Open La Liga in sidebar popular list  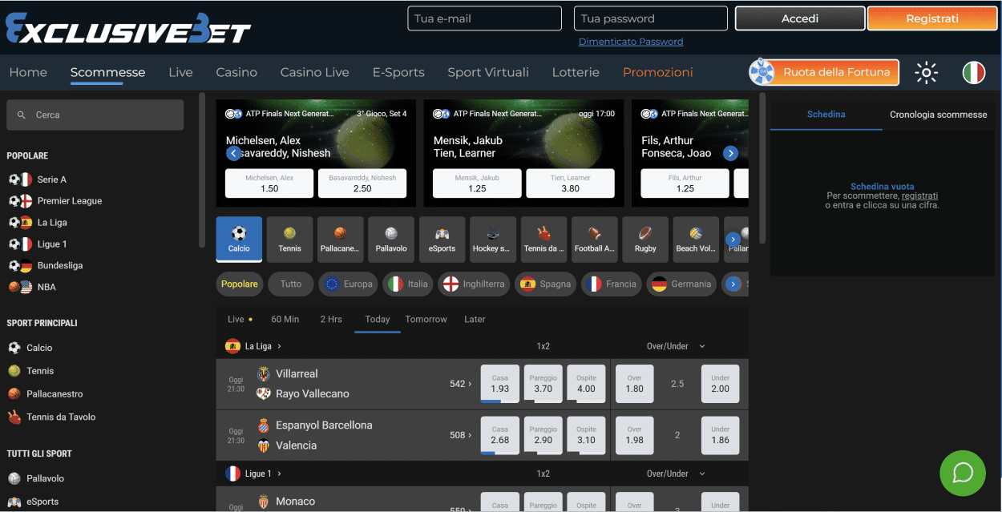click(x=52, y=223)
